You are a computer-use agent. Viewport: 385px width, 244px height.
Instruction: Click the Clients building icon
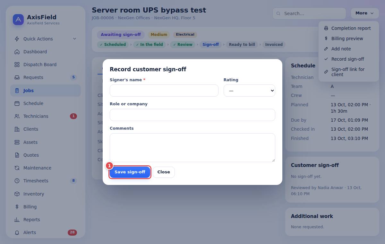[17, 129]
